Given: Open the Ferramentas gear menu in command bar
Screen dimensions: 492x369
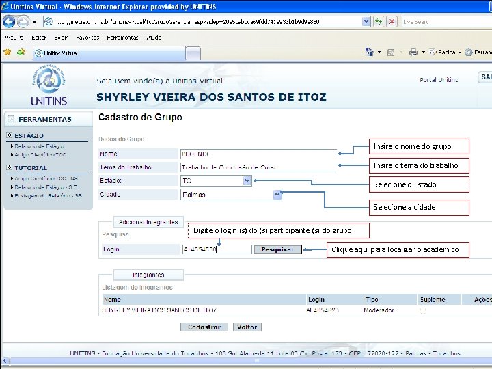Looking at the screenshot, I should [x=478, y=52].
